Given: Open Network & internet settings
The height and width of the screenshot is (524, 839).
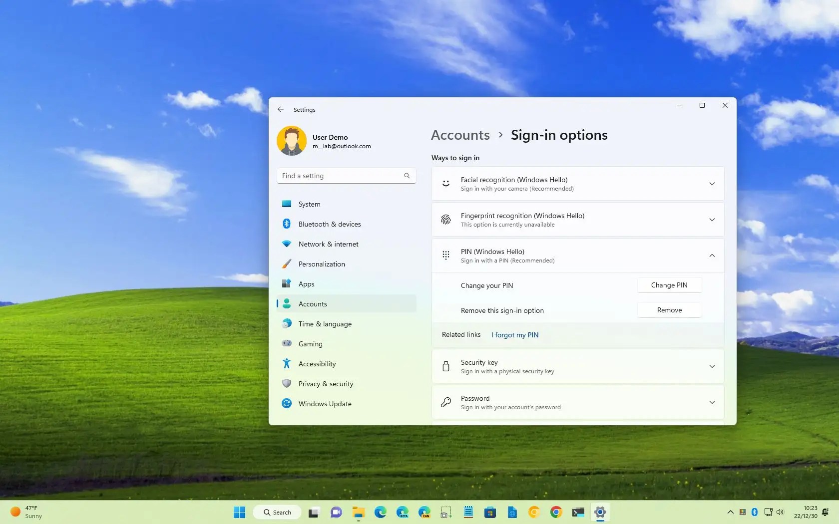Looking at the screenshot, I should (329, 244).
